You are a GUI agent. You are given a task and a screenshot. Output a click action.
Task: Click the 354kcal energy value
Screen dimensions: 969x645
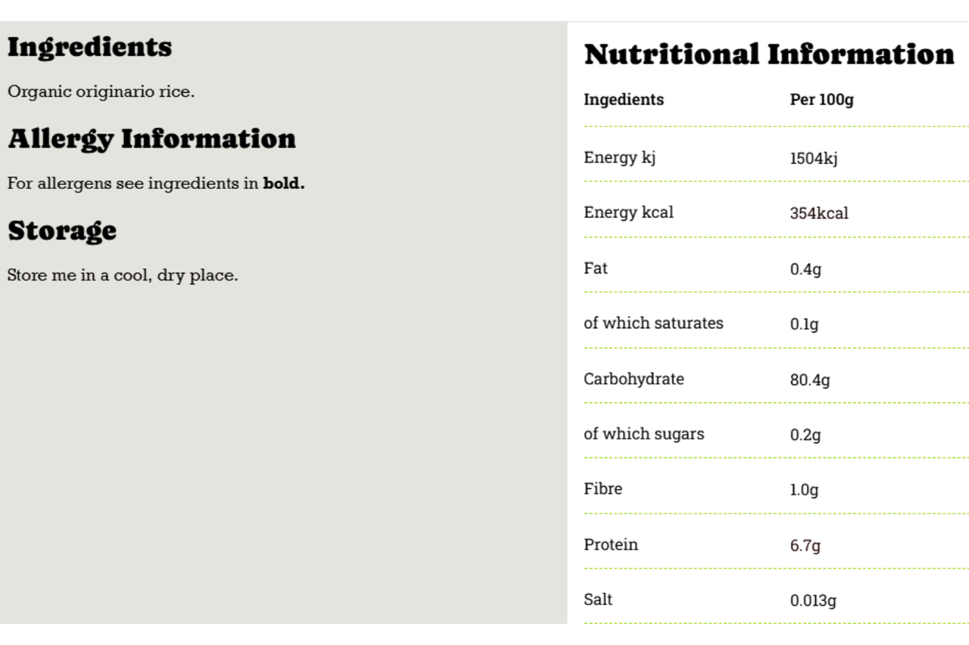tap(819, 213)
